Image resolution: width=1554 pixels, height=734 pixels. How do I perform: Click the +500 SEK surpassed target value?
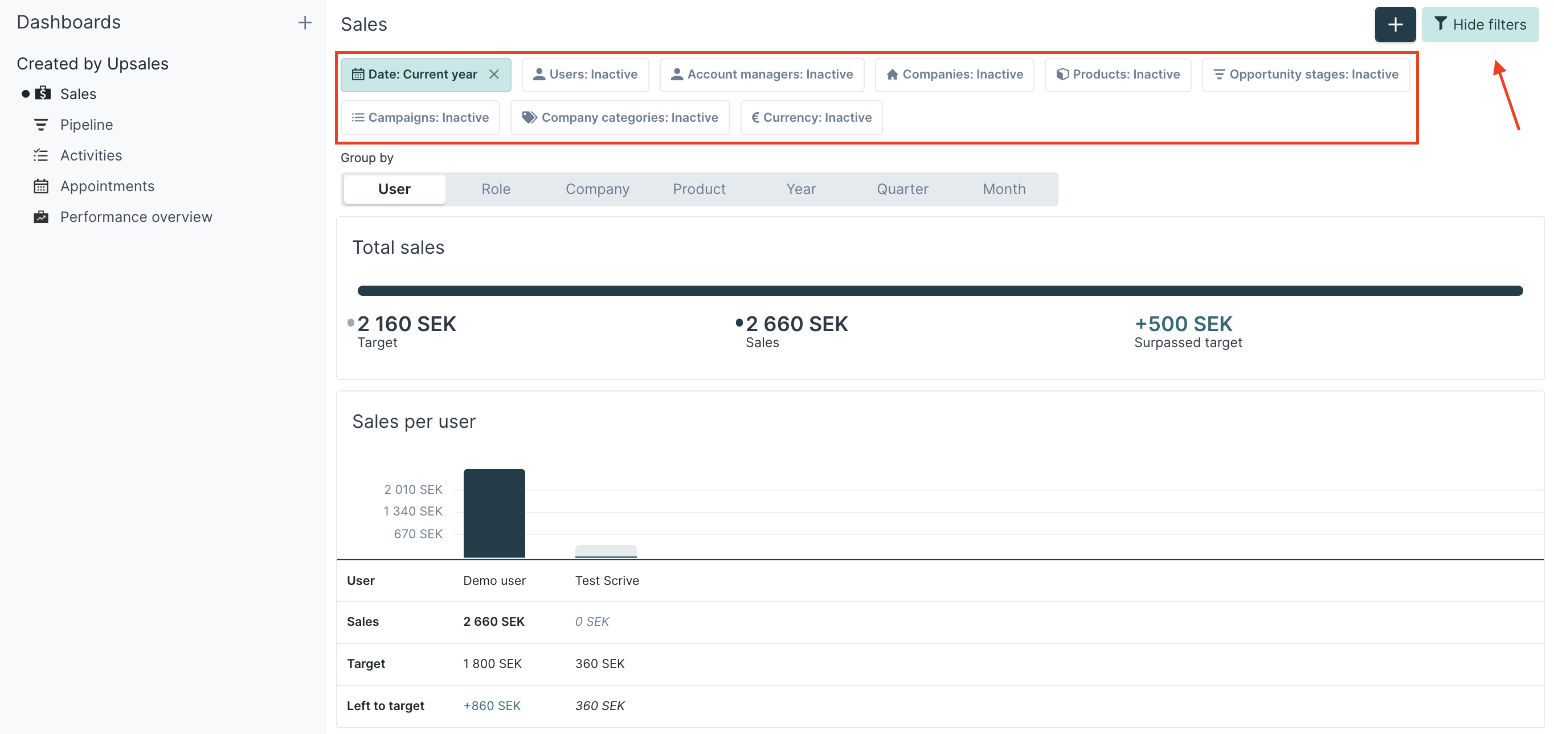pyautogui.click(x=1183, y=324)
